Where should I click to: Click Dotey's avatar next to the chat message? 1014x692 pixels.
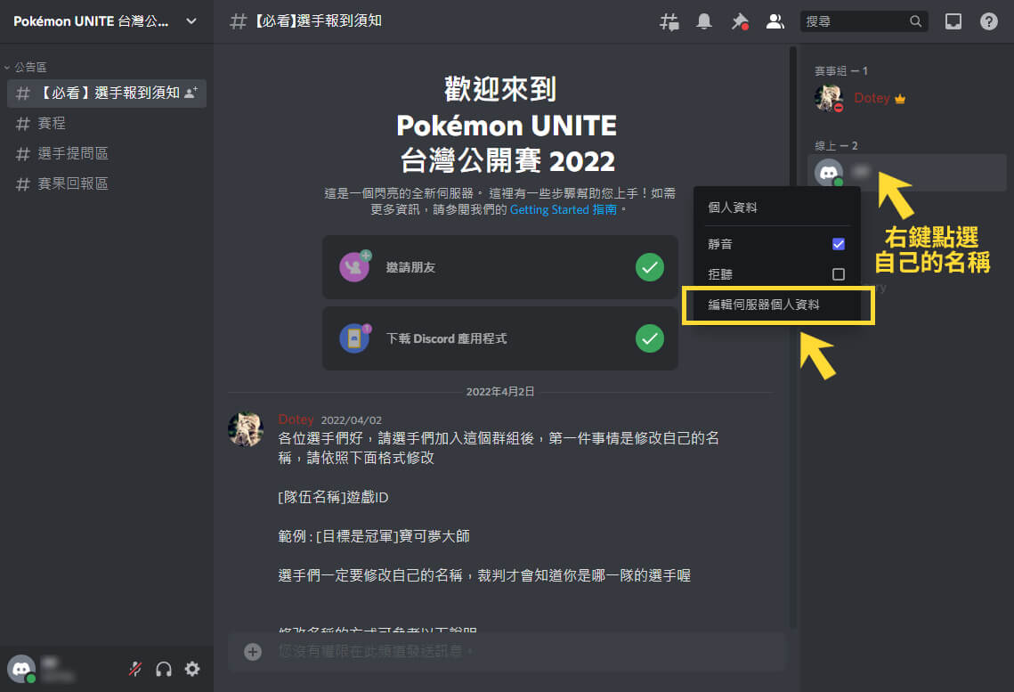pos(246,428)
